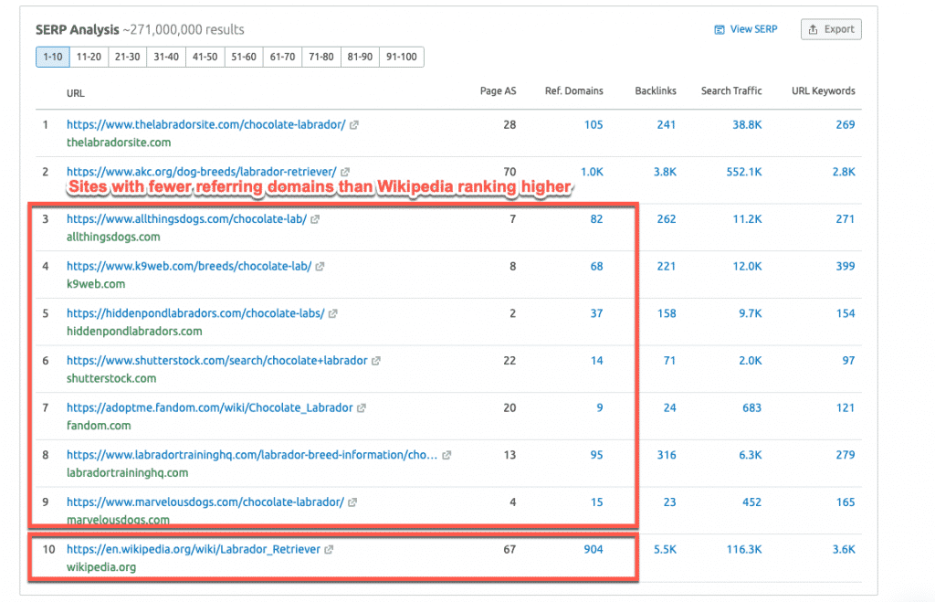Select the 61-70 pagination range
The image size is (935, 602).
(x=281, y=57)
